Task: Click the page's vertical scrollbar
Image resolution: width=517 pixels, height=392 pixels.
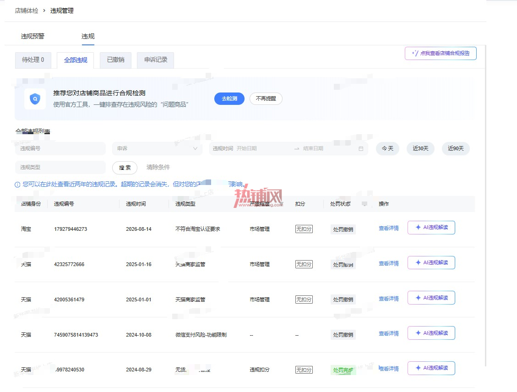Action: [485, 206]
